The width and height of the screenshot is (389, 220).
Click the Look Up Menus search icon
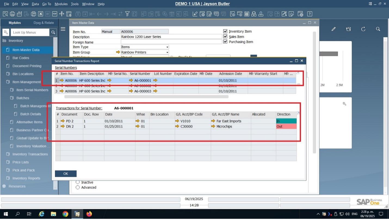coord(53,32)
